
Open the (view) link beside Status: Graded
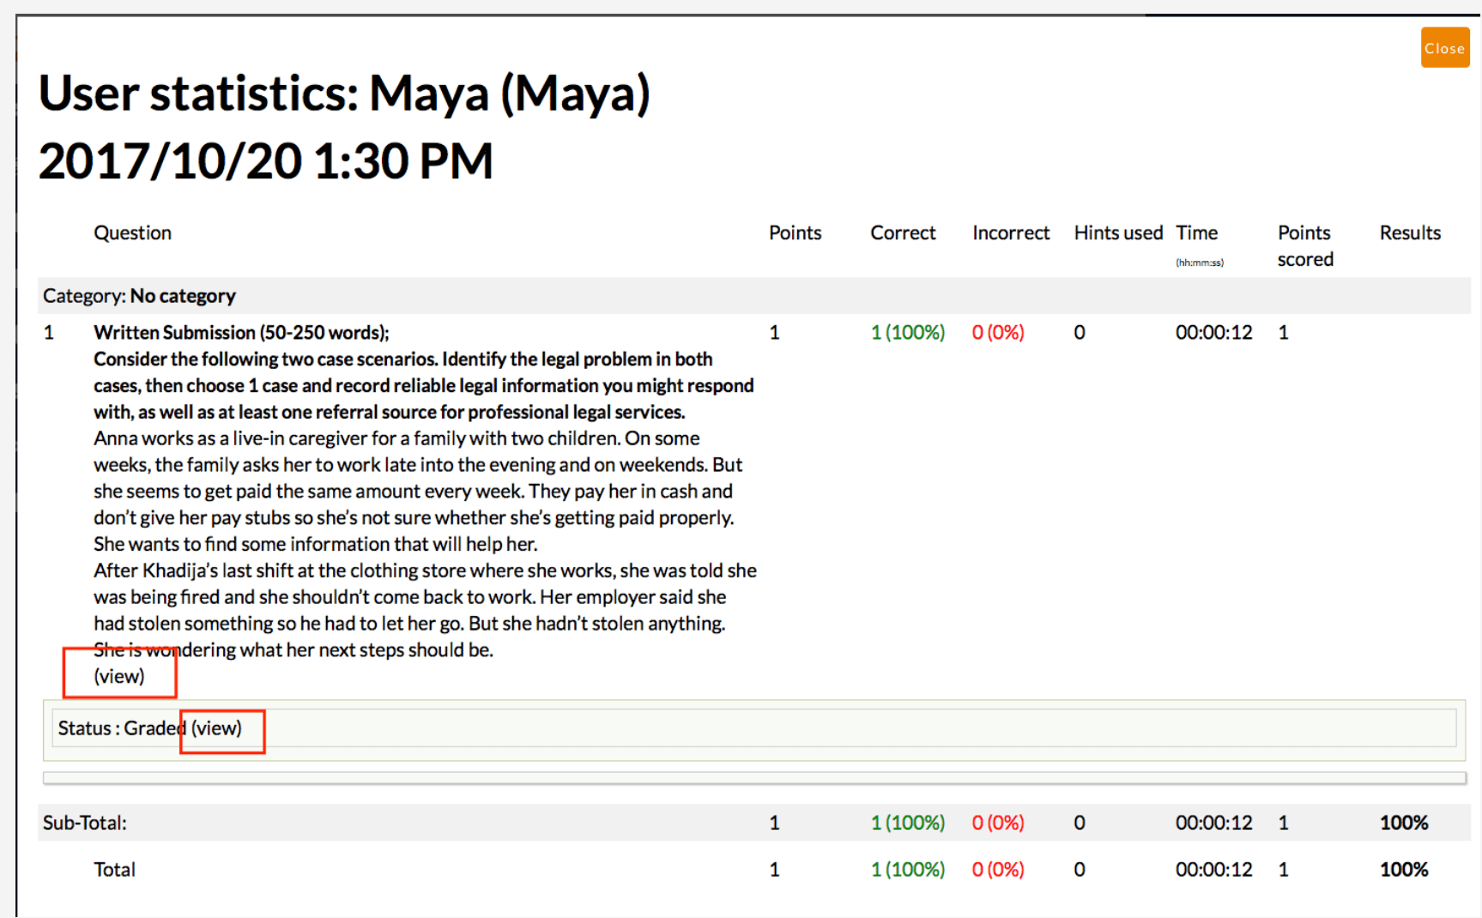pos(216,728)
